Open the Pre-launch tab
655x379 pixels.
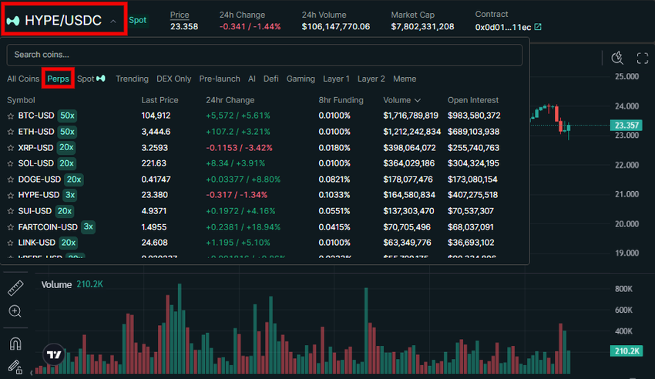click(220, 79)
